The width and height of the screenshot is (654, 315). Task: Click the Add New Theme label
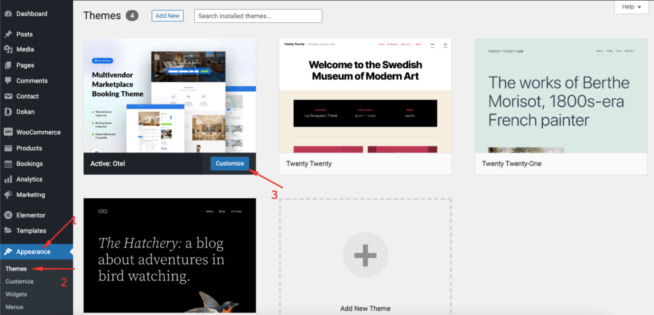[x=365, y=309]
